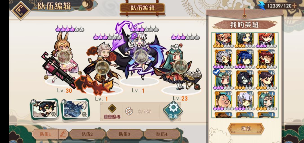The width and height of the screenshot is (304, 143).
Task: Open the gear 设置 settings icon
Action: pyautogui.click(x=173, y=110)
